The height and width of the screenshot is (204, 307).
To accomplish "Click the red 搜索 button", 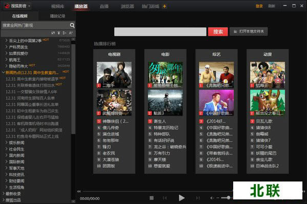I will point(218,32).
